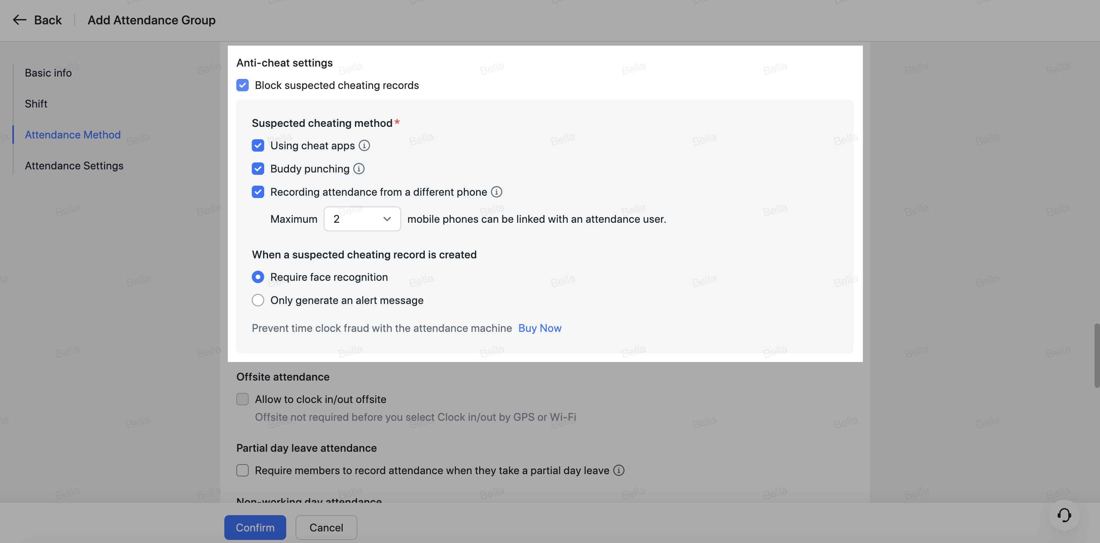Open the headset support chat icon
The image size is (1100, 543).
(x=1064, y=515)
